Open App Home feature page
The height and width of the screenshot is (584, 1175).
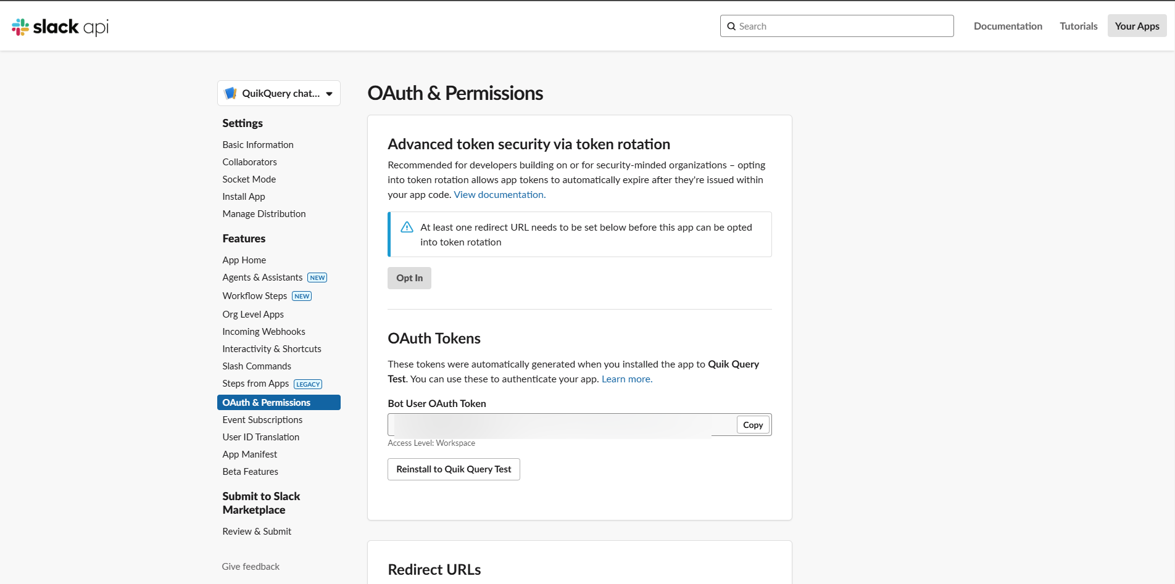(x=244, y=260)
